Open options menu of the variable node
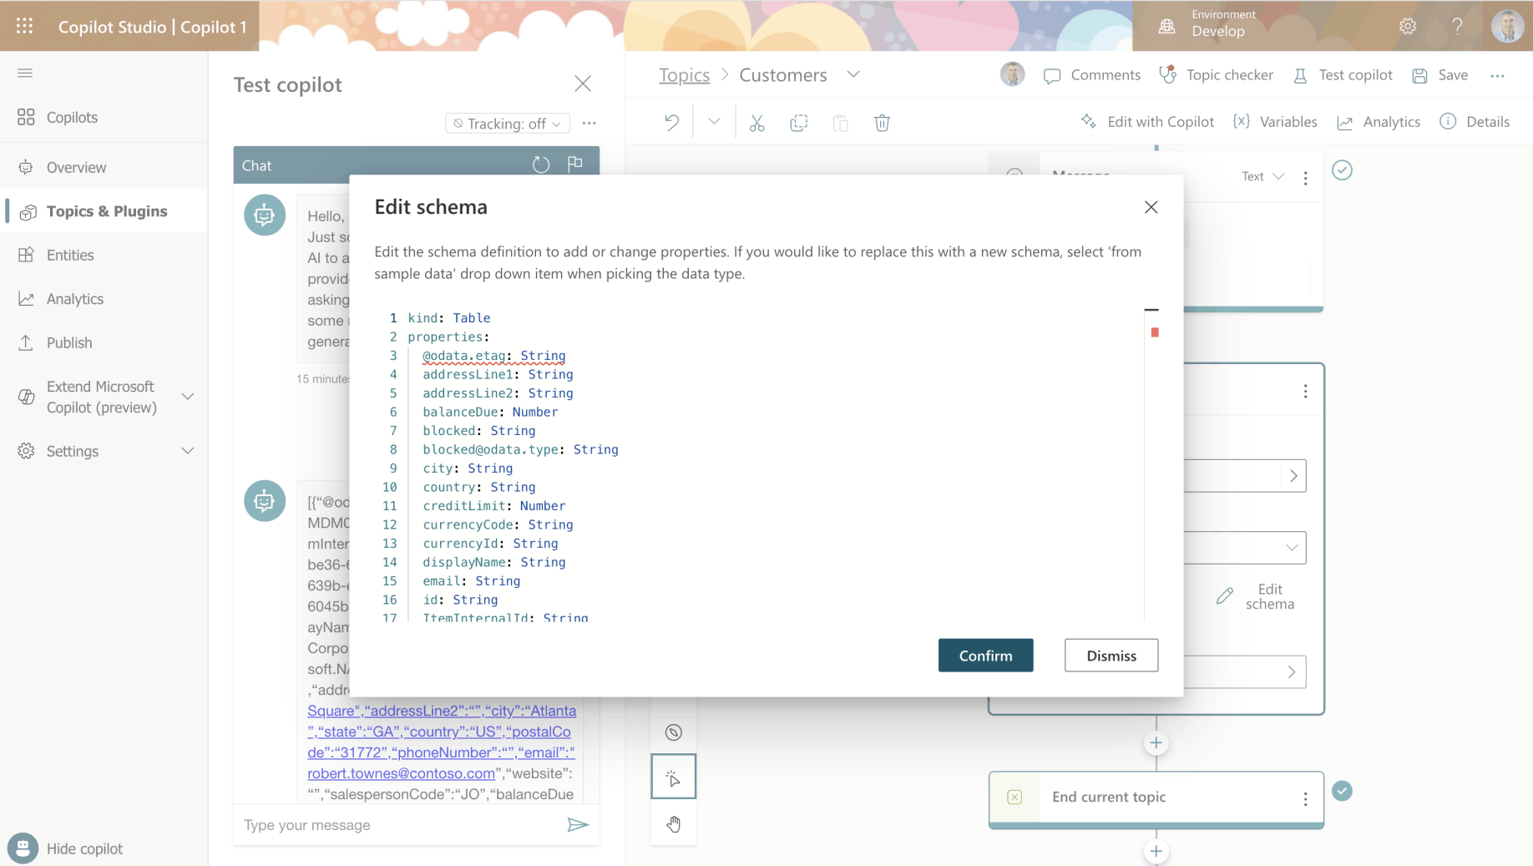Viewport: 1533px width, 866px height. (x=1306, y=392)
